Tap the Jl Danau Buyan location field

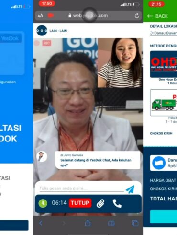(x=164, y=33)
